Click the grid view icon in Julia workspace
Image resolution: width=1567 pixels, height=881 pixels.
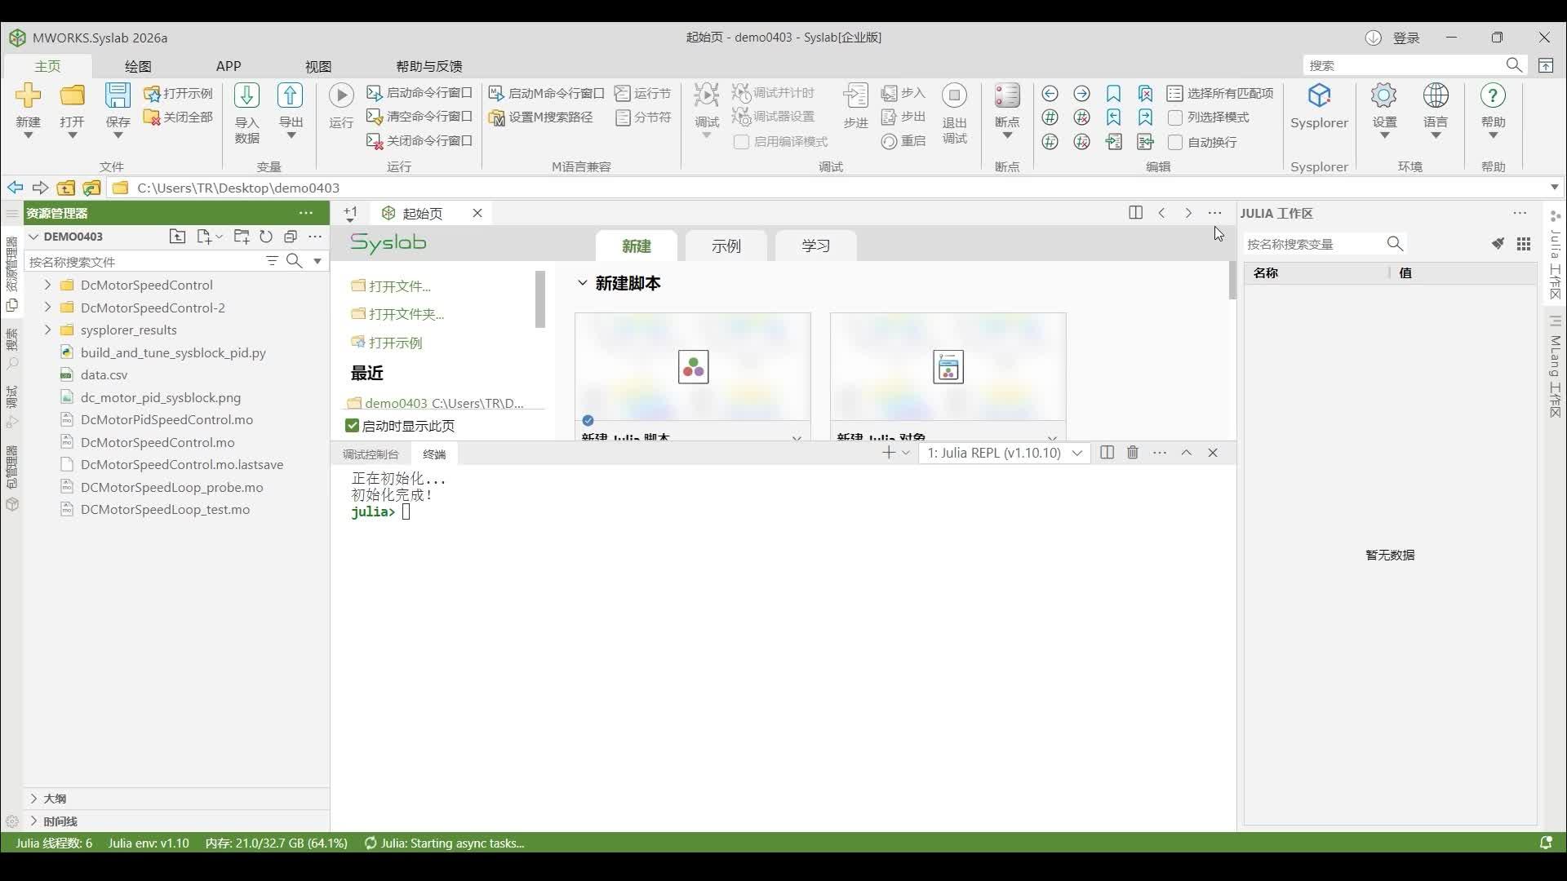1524,244
